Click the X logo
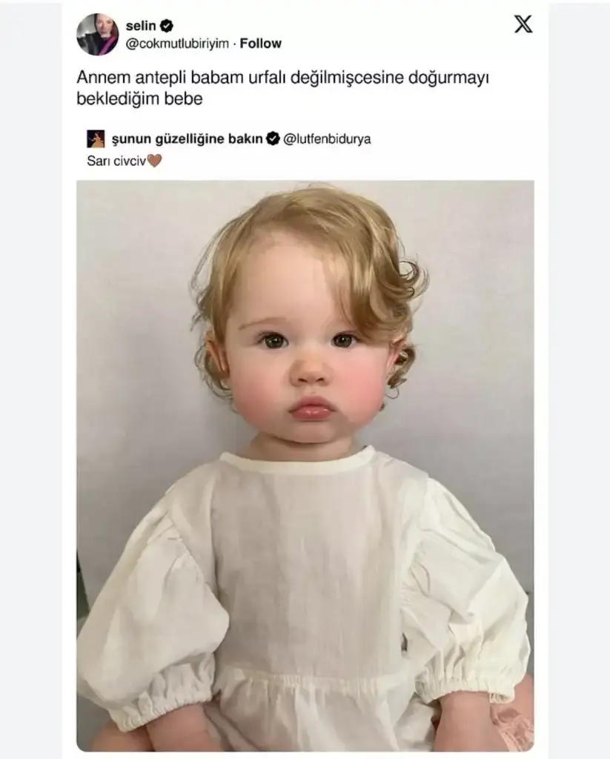The width and height of the screenshot is (610, 759). (x=523, y=24)
